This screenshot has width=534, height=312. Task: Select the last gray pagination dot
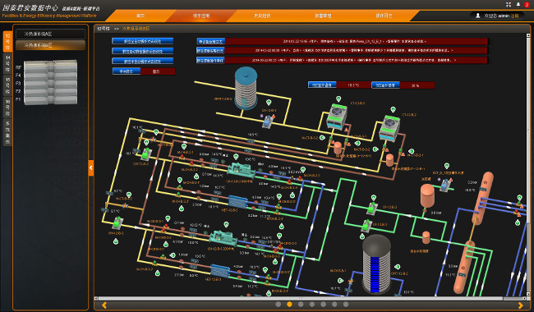[x=346, y=304]
